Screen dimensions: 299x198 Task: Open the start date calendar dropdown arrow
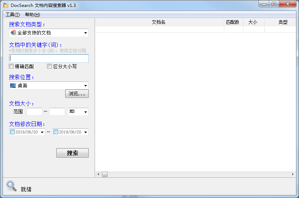(x=42, y=132)
